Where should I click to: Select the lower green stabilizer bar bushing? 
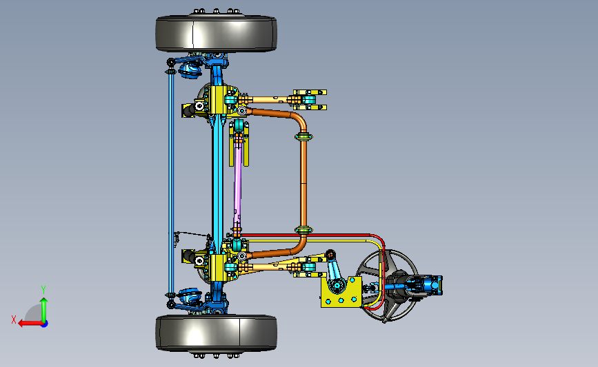click(x=303, y=229)
